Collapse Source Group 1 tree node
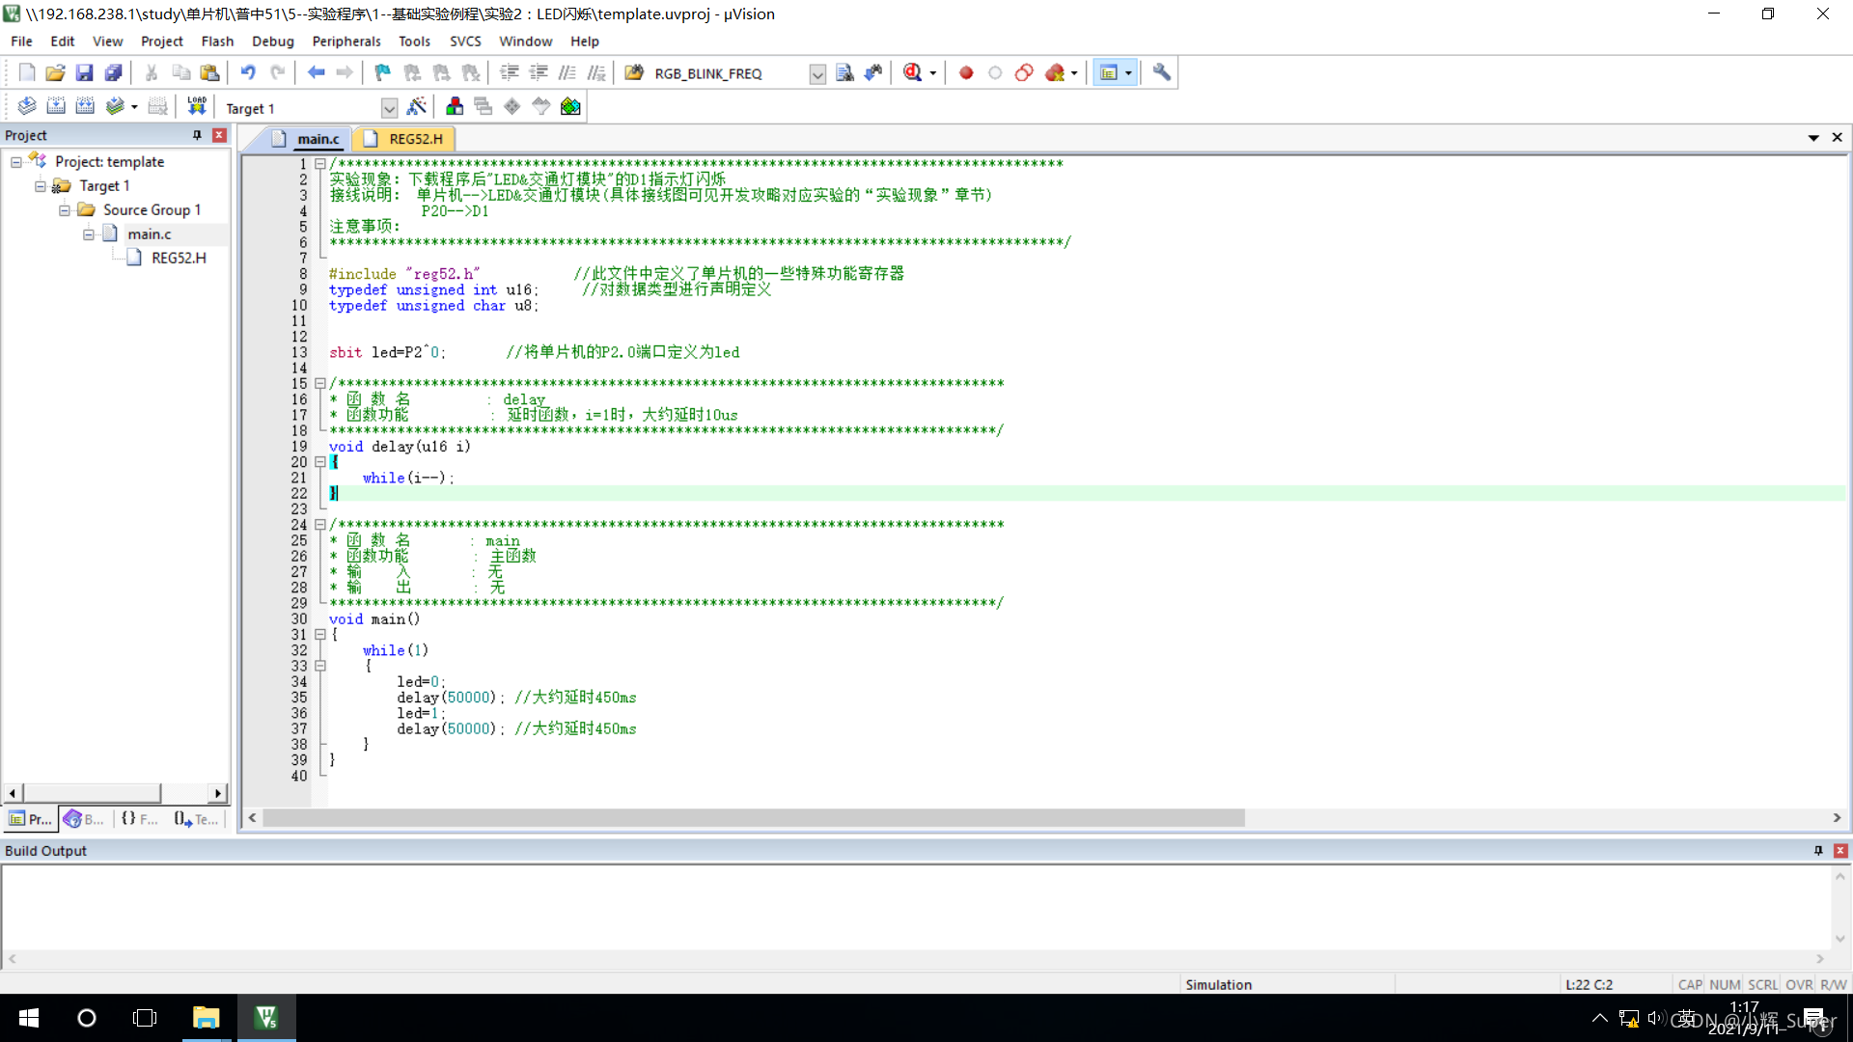 65,210
